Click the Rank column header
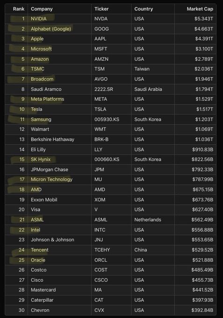This screenshot has width=223, height=318. click(x=19, y=9)
